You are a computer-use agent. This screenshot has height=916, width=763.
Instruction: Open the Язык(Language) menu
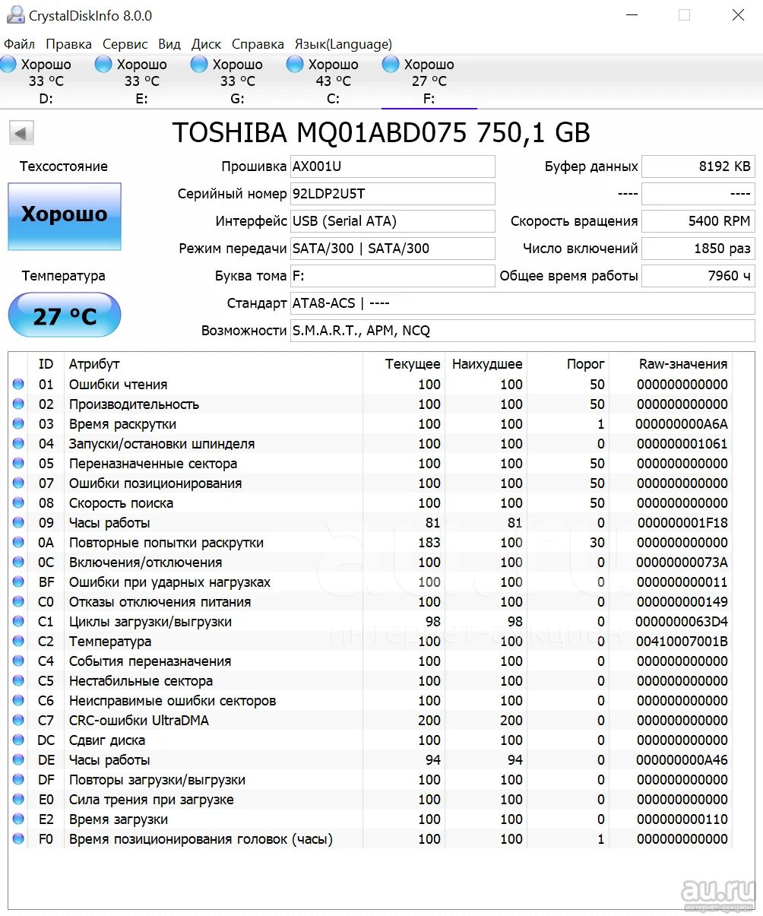pyautogui.click(x=344, y=44)
